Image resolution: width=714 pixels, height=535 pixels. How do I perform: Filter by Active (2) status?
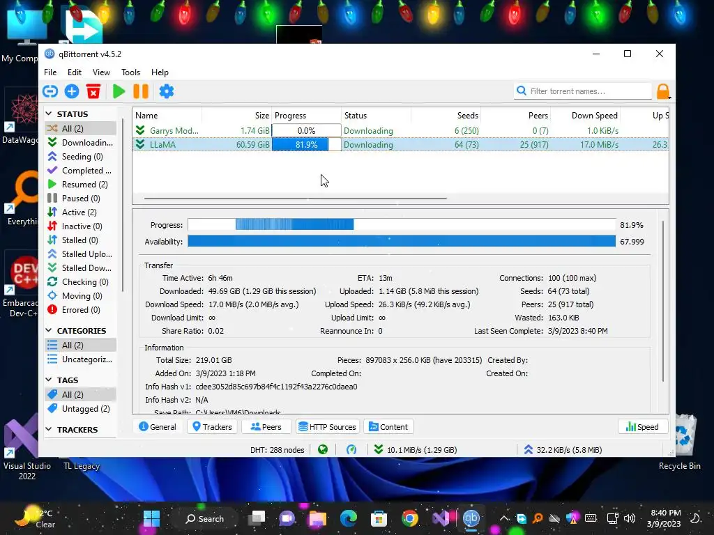[81, 212]
